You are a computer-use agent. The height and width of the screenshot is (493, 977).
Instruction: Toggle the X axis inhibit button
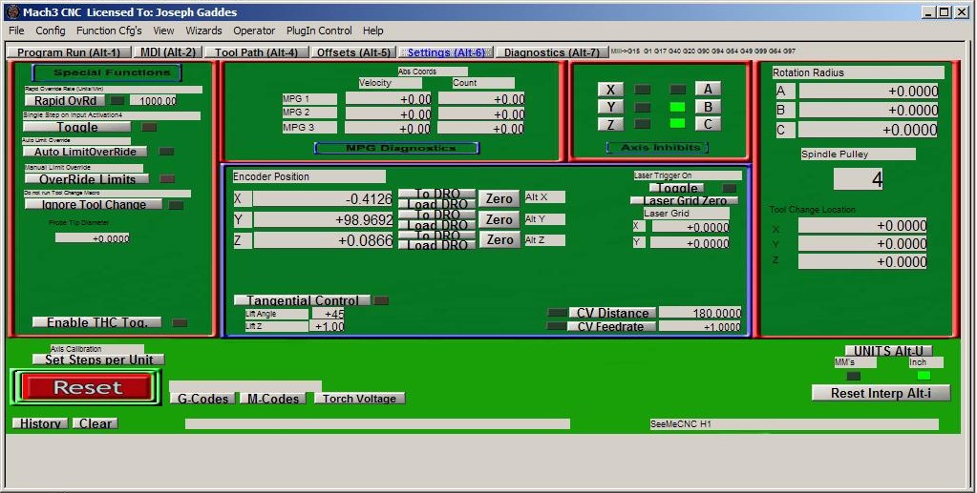tap(610, 90)
